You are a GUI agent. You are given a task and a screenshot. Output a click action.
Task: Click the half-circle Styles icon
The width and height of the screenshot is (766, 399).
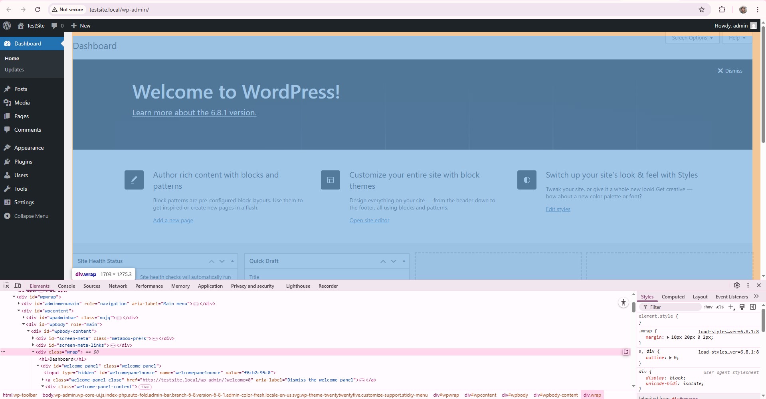527,180
